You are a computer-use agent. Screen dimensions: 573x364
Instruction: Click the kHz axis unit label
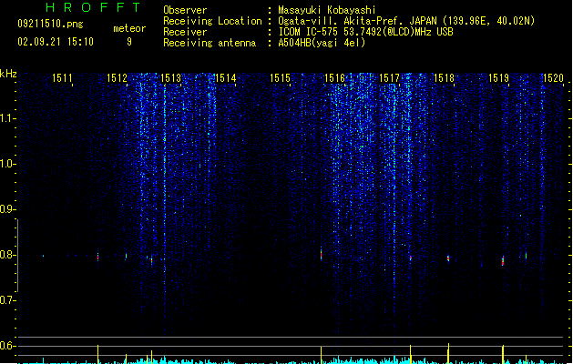tap(8, 74)
